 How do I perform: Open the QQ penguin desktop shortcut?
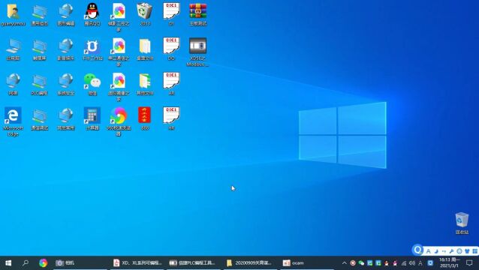coord(92,14)
